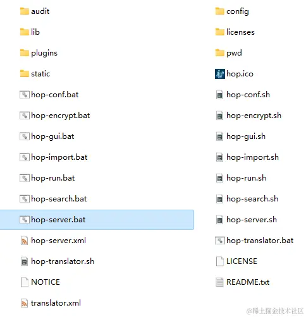Select the file name "NOTICE"
Screen dimensions: 306x317
[x=46, y=282]
